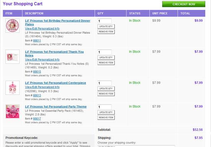Open the Thank-You Notes product thumbnail
This screenshot has width=211, height=147.
[13, 57]
